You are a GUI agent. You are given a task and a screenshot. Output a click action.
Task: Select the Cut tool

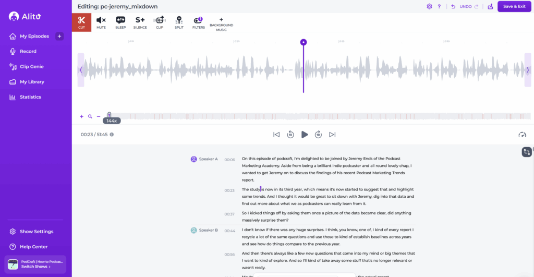click(x=81, y=22)
